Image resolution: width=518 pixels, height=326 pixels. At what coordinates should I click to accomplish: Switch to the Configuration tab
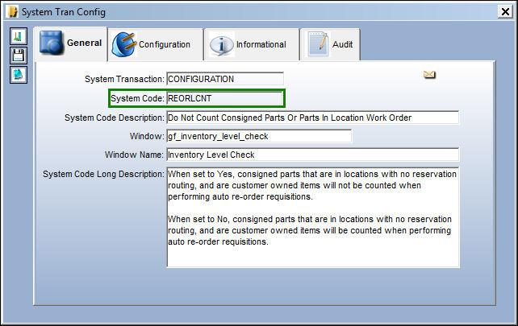(x=156, y=44)
